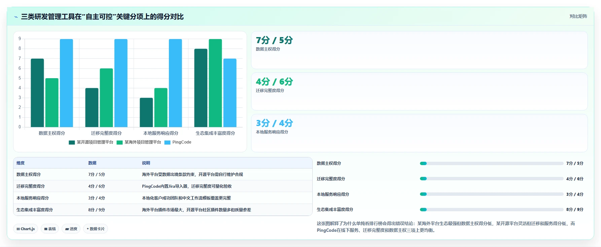Click the 数据卡片 tag chip
This screenshot has height=247, width=601.
pos(96,229)
